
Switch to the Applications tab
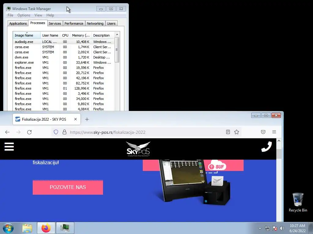coord(18,23)
